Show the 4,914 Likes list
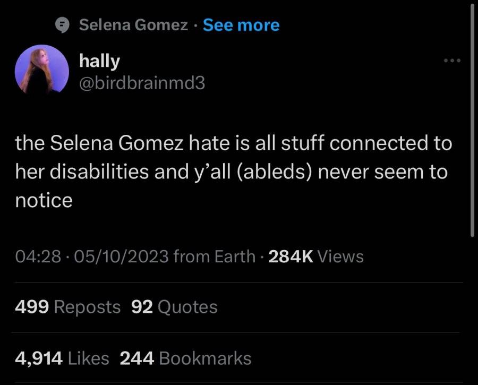 [x=62, y=358]
